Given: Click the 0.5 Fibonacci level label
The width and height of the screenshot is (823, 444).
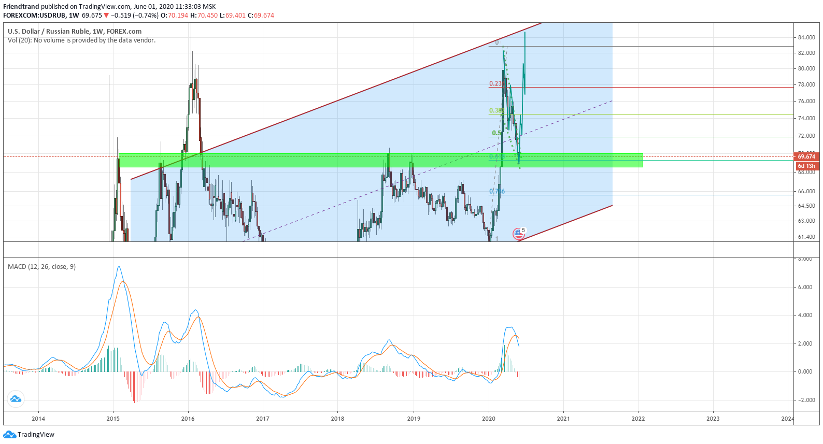Looking at the screenshot, I should tap(496, 133).
